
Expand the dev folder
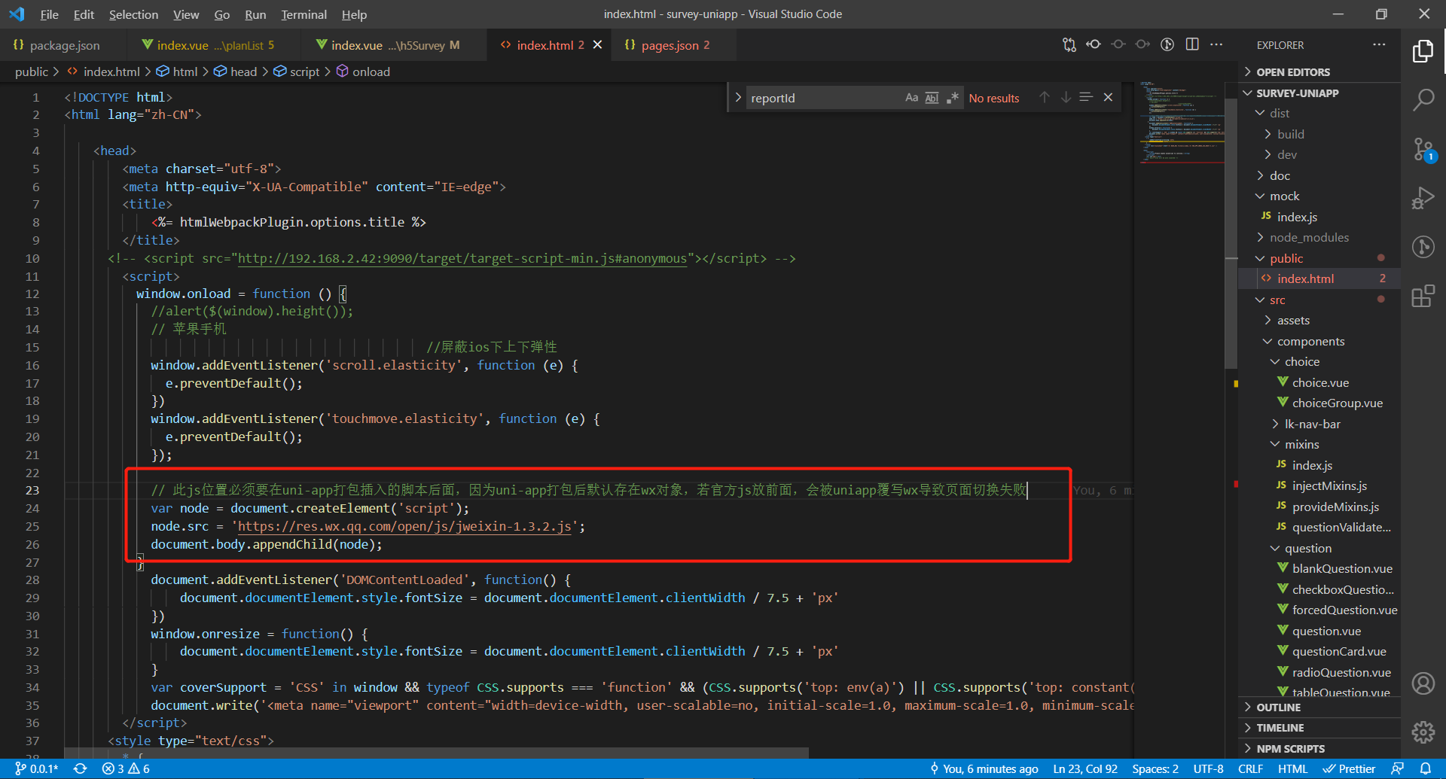pyautogui.click(x=1319, y=154)
